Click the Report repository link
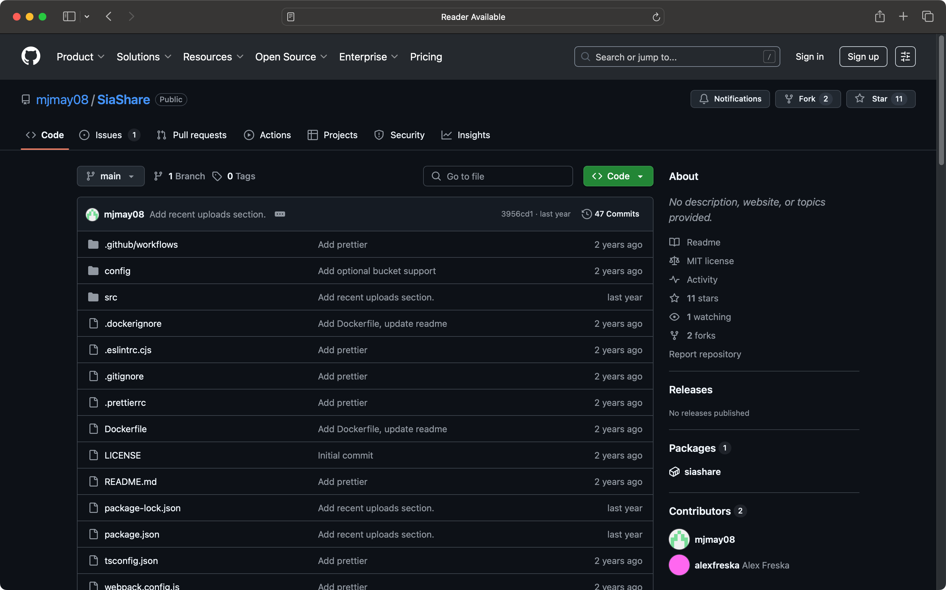946x590 pixels. coord(705,354)
